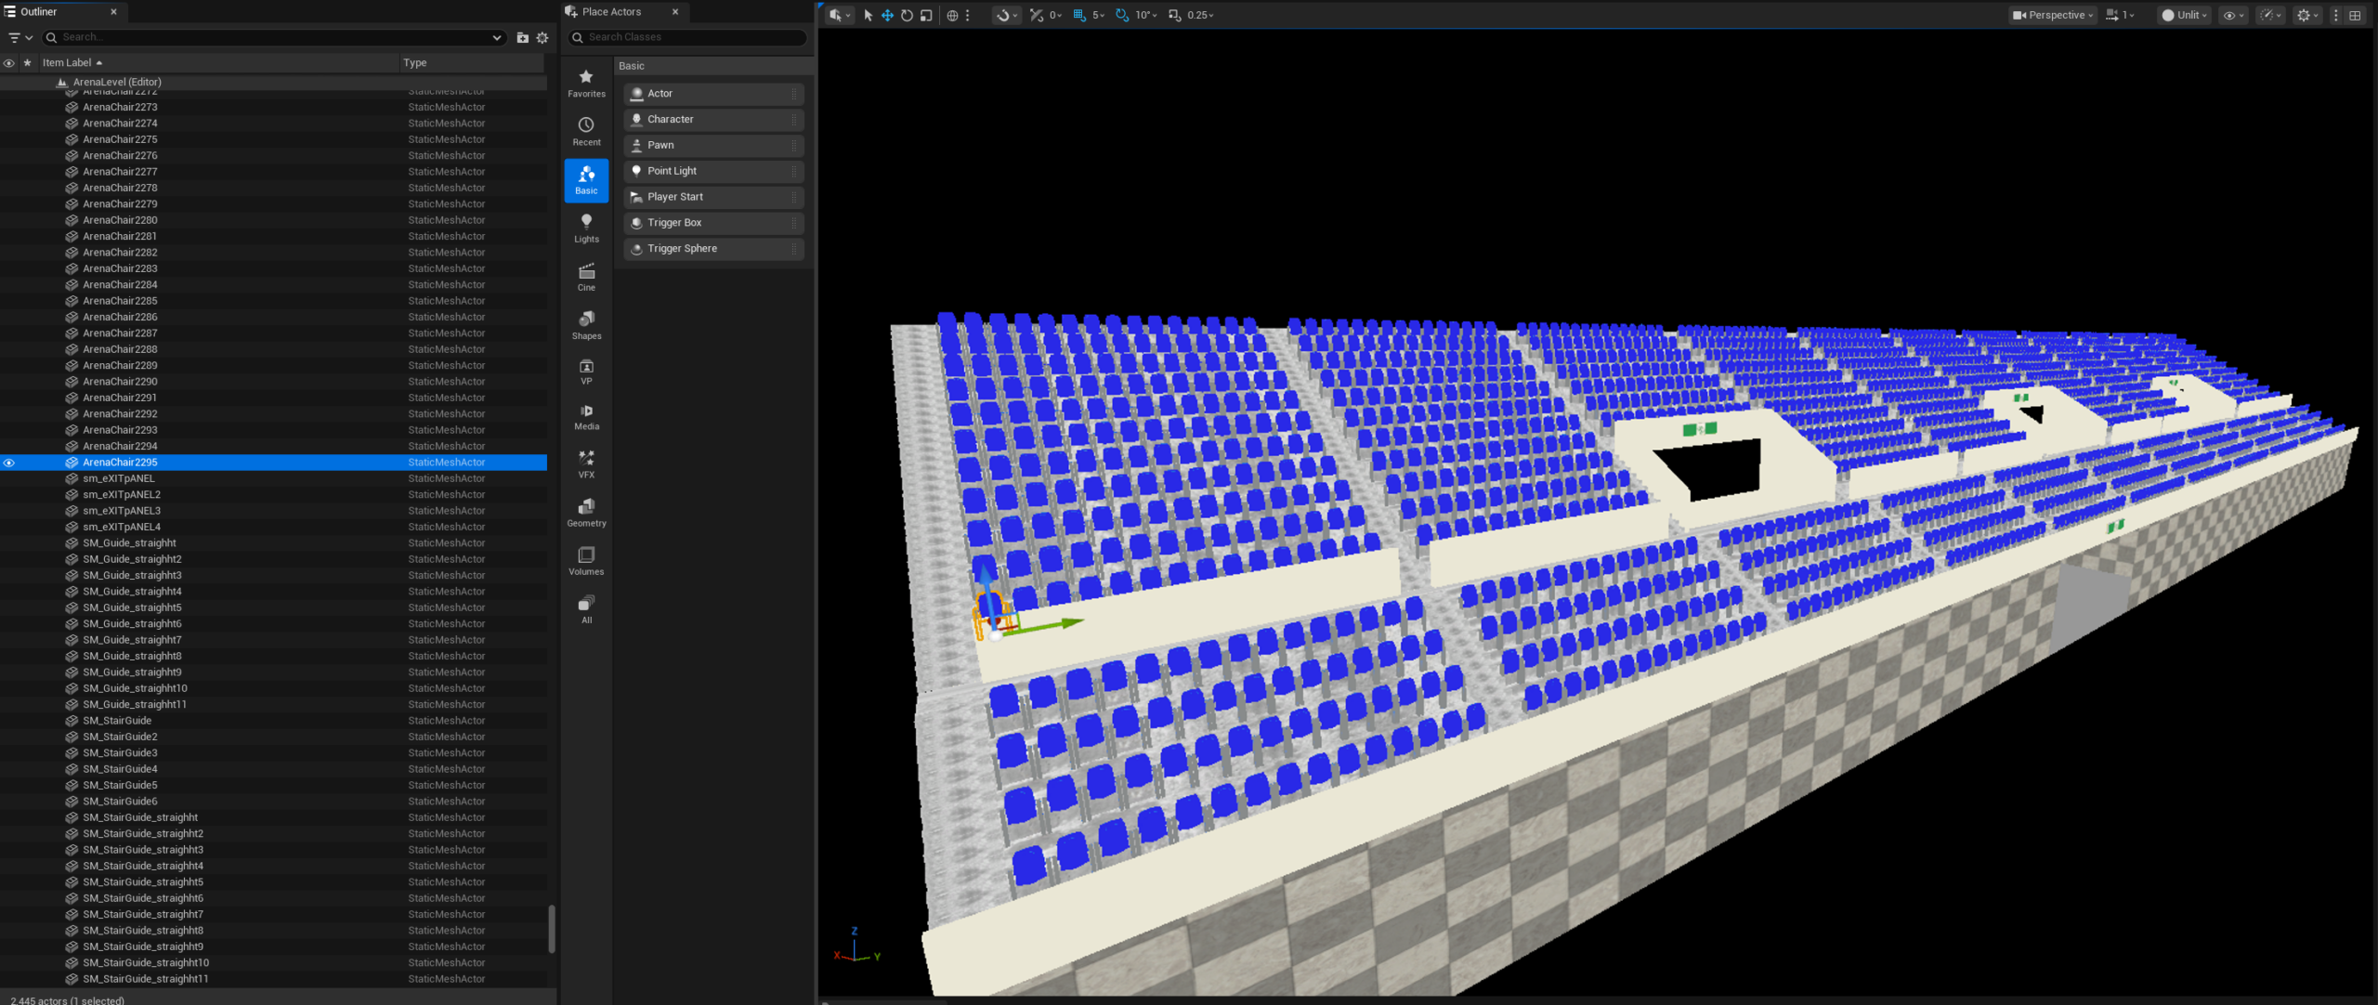Toggle grid location snapping

1079,15
